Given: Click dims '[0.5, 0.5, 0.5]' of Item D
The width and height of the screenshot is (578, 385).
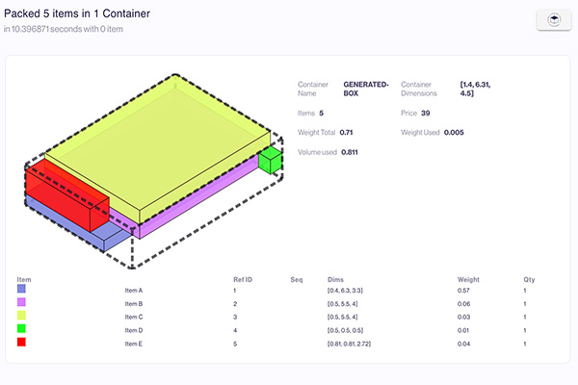Looking at the screenshot, I should pyautogui.click(x=345, y=330).
